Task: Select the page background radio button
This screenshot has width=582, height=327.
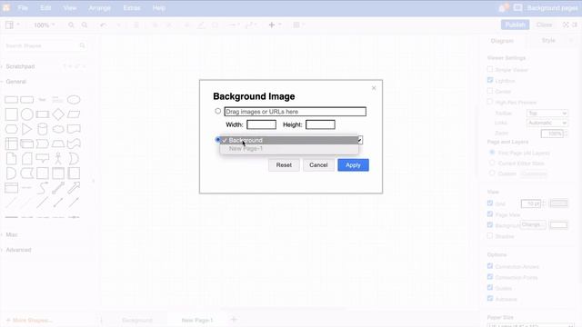Action: 217,139
